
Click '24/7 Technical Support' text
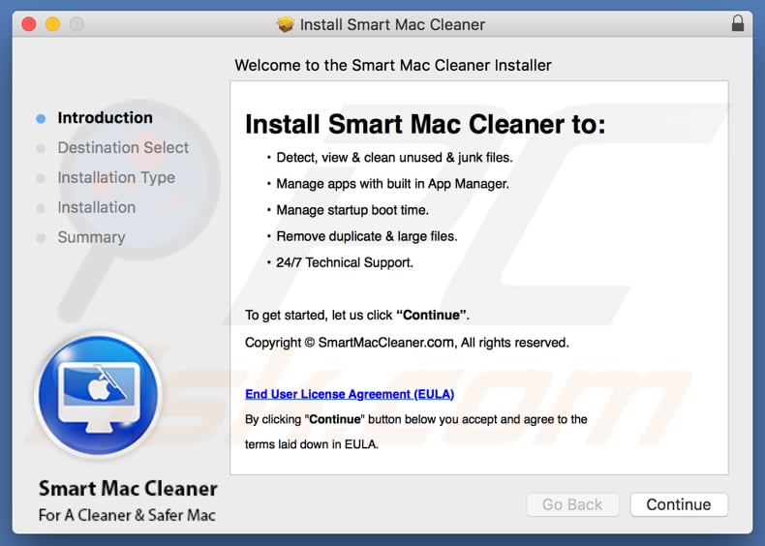345,262
